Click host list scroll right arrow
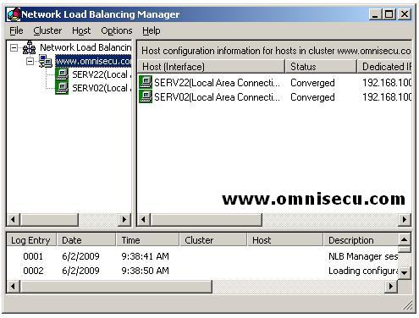The width and height of the screenshot is (419, 318). [405, 220]
